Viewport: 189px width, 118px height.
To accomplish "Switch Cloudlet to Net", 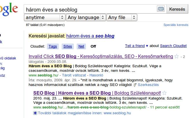I will pos(81,46).
